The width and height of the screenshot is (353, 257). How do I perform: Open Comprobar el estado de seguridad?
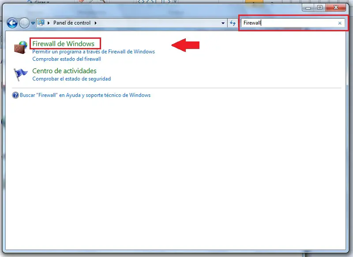tap(71, 79)
